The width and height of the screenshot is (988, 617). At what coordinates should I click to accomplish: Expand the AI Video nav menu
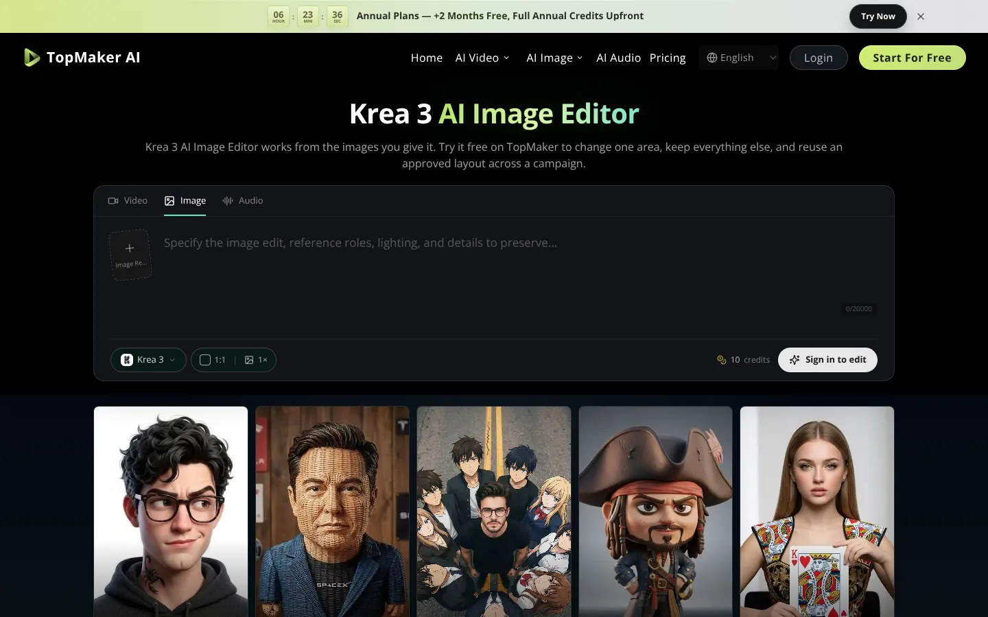coord(482,58)
